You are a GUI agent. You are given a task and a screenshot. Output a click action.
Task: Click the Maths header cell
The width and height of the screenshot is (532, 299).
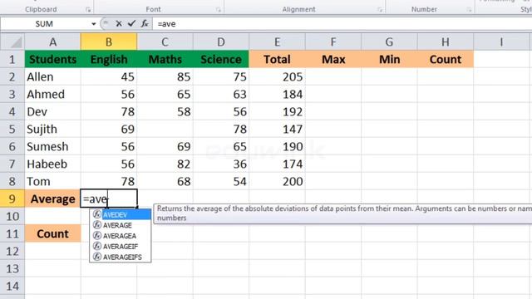tap(165, 59)
